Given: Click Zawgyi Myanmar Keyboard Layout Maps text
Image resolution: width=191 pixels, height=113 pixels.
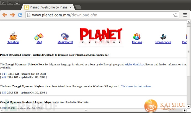Looking at the screenshot, I should pos(25,102).
